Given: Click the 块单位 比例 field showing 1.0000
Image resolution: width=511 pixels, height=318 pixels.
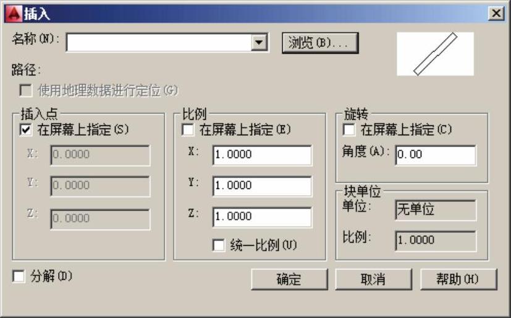Looking at the screenshot, I should 436,240.
